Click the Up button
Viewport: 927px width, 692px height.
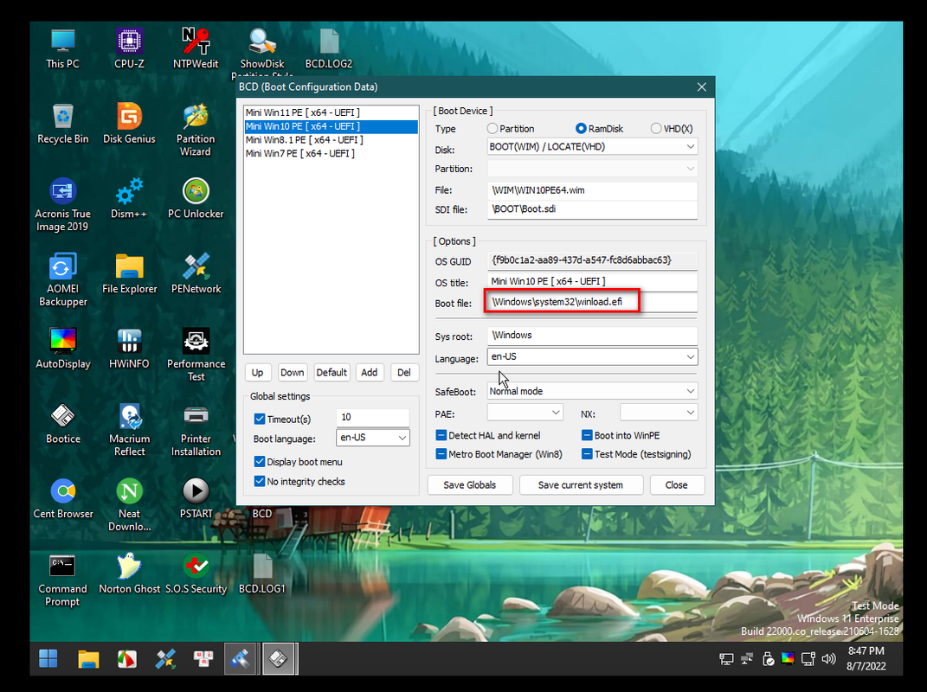(x=257, y=372)
